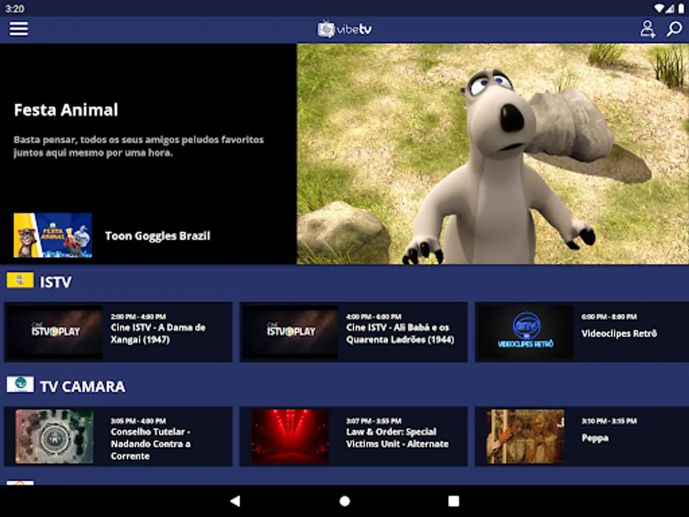
Task: Open Cine ISTV - Ali Babá e os Quarenta Ladrões
Action: tap(353, 332)
